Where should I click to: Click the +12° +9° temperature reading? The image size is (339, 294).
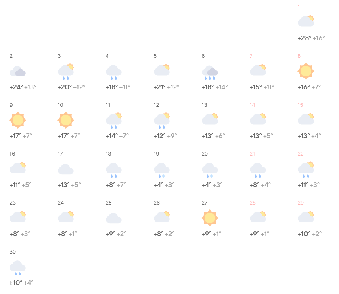165,136
